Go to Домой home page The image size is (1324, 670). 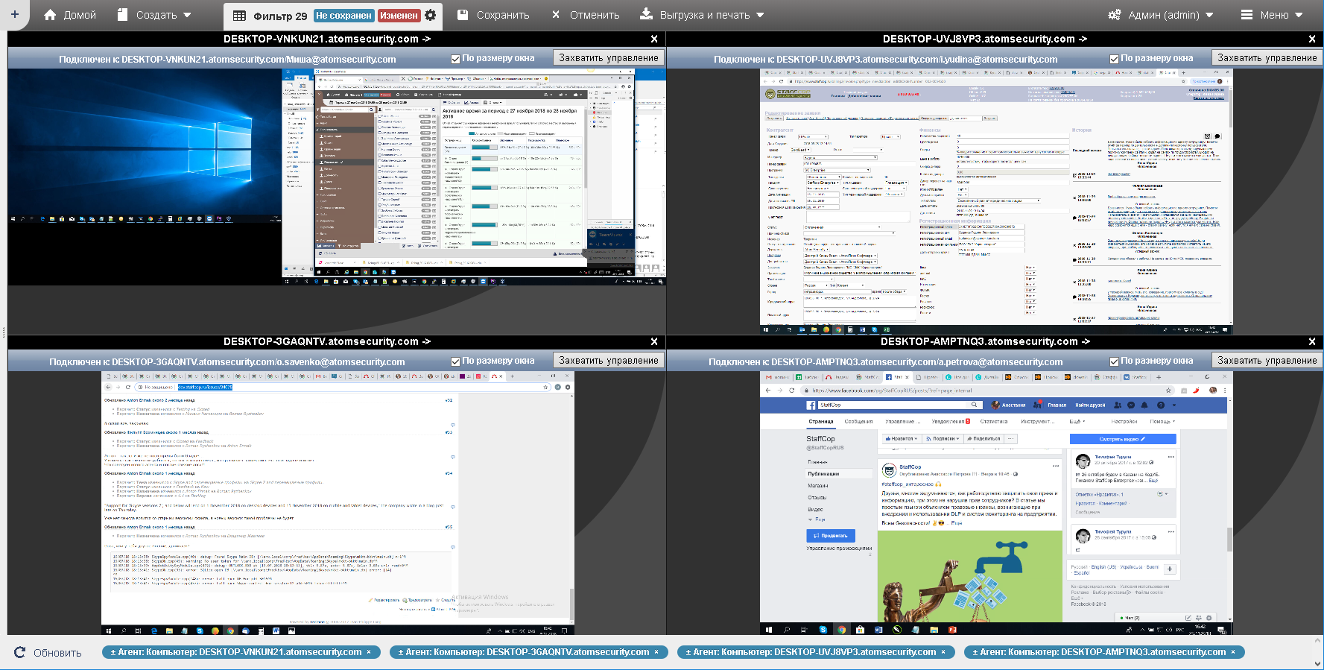coord(70,15)
